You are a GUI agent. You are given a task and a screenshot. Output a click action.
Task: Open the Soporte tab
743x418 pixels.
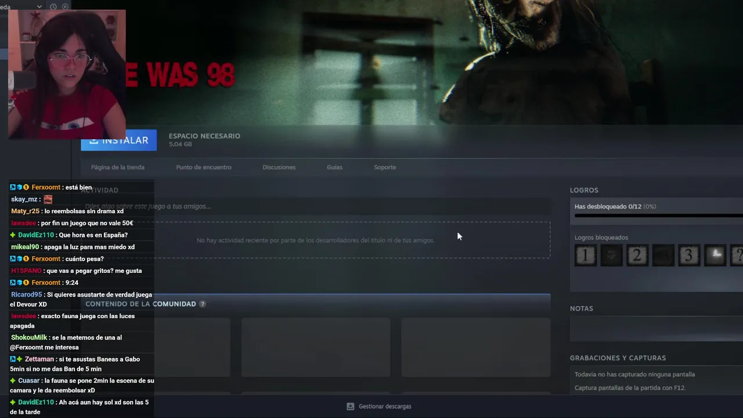tap(385, 167)
